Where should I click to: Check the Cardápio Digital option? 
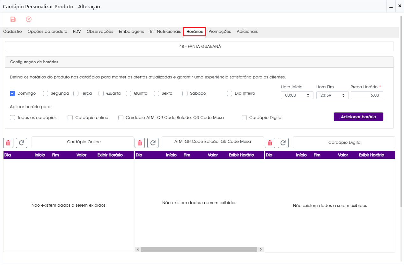[x=244, y=118]
